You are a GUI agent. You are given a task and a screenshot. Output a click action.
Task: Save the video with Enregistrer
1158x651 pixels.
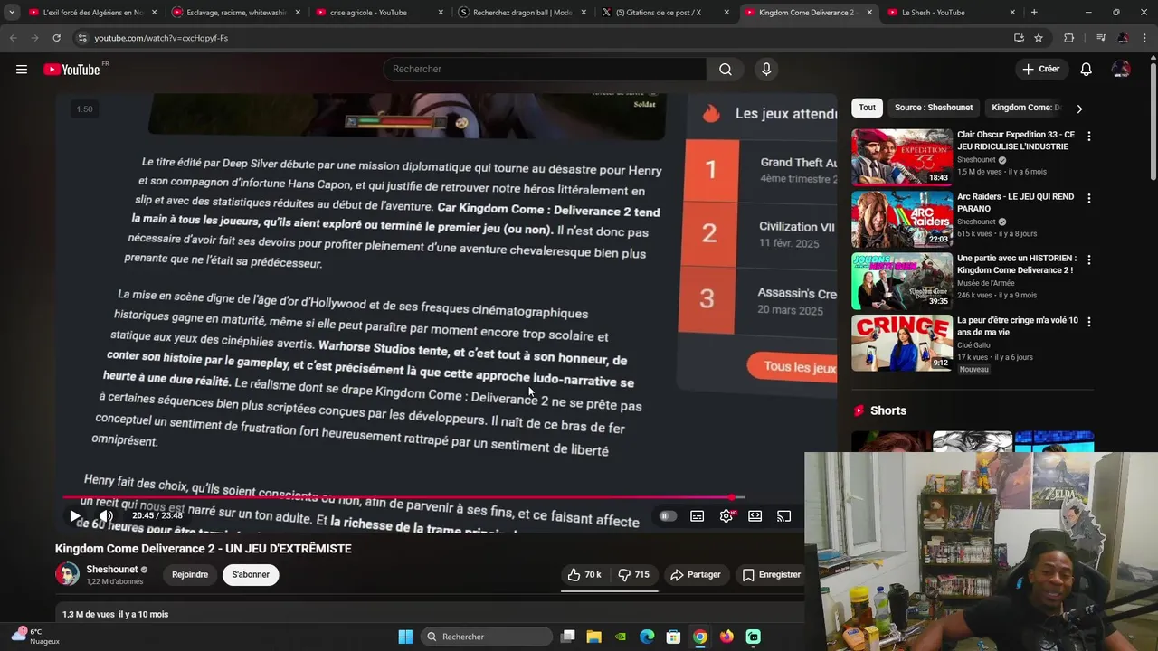pos(771,575)
